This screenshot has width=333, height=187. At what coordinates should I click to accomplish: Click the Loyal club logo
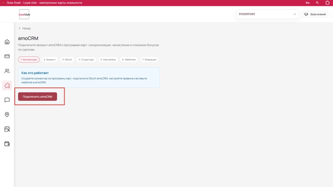(24, 14)
